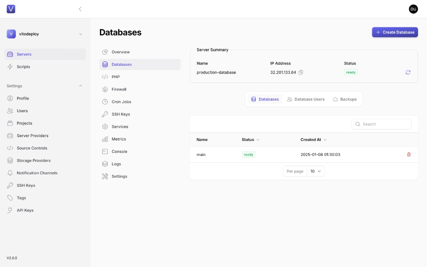Open the Profile settings link
427x267 pixels.
(45, 98)
